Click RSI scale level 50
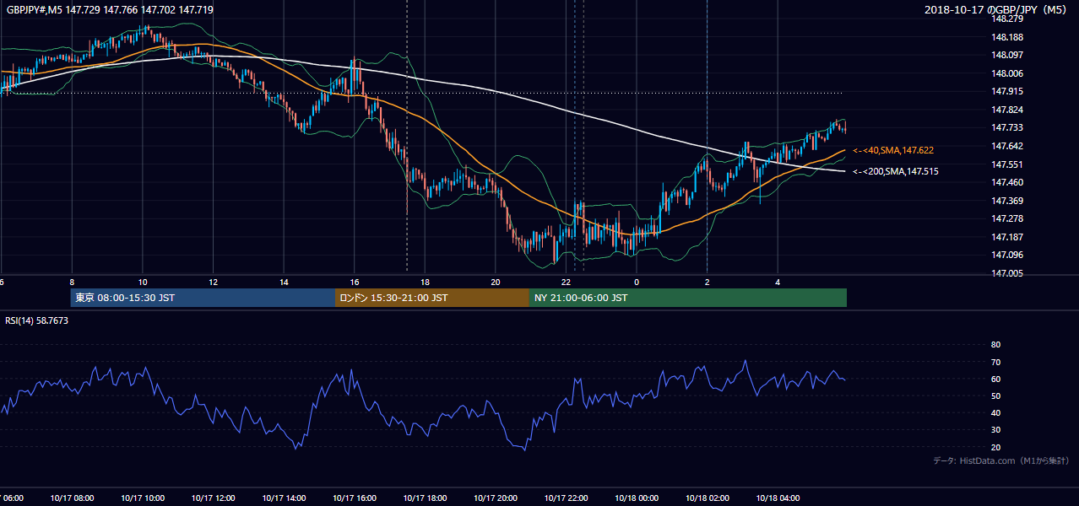Image resolution: width=1079 pixels, height=506 pixels. (x=995, y=396)
